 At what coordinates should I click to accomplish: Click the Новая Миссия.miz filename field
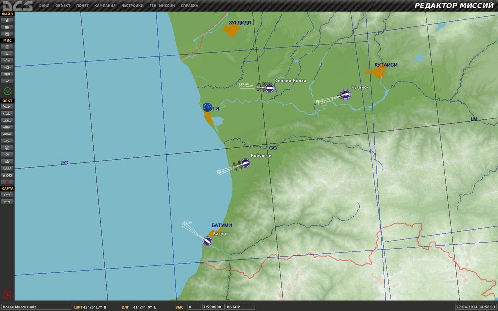tap(36, 307)
